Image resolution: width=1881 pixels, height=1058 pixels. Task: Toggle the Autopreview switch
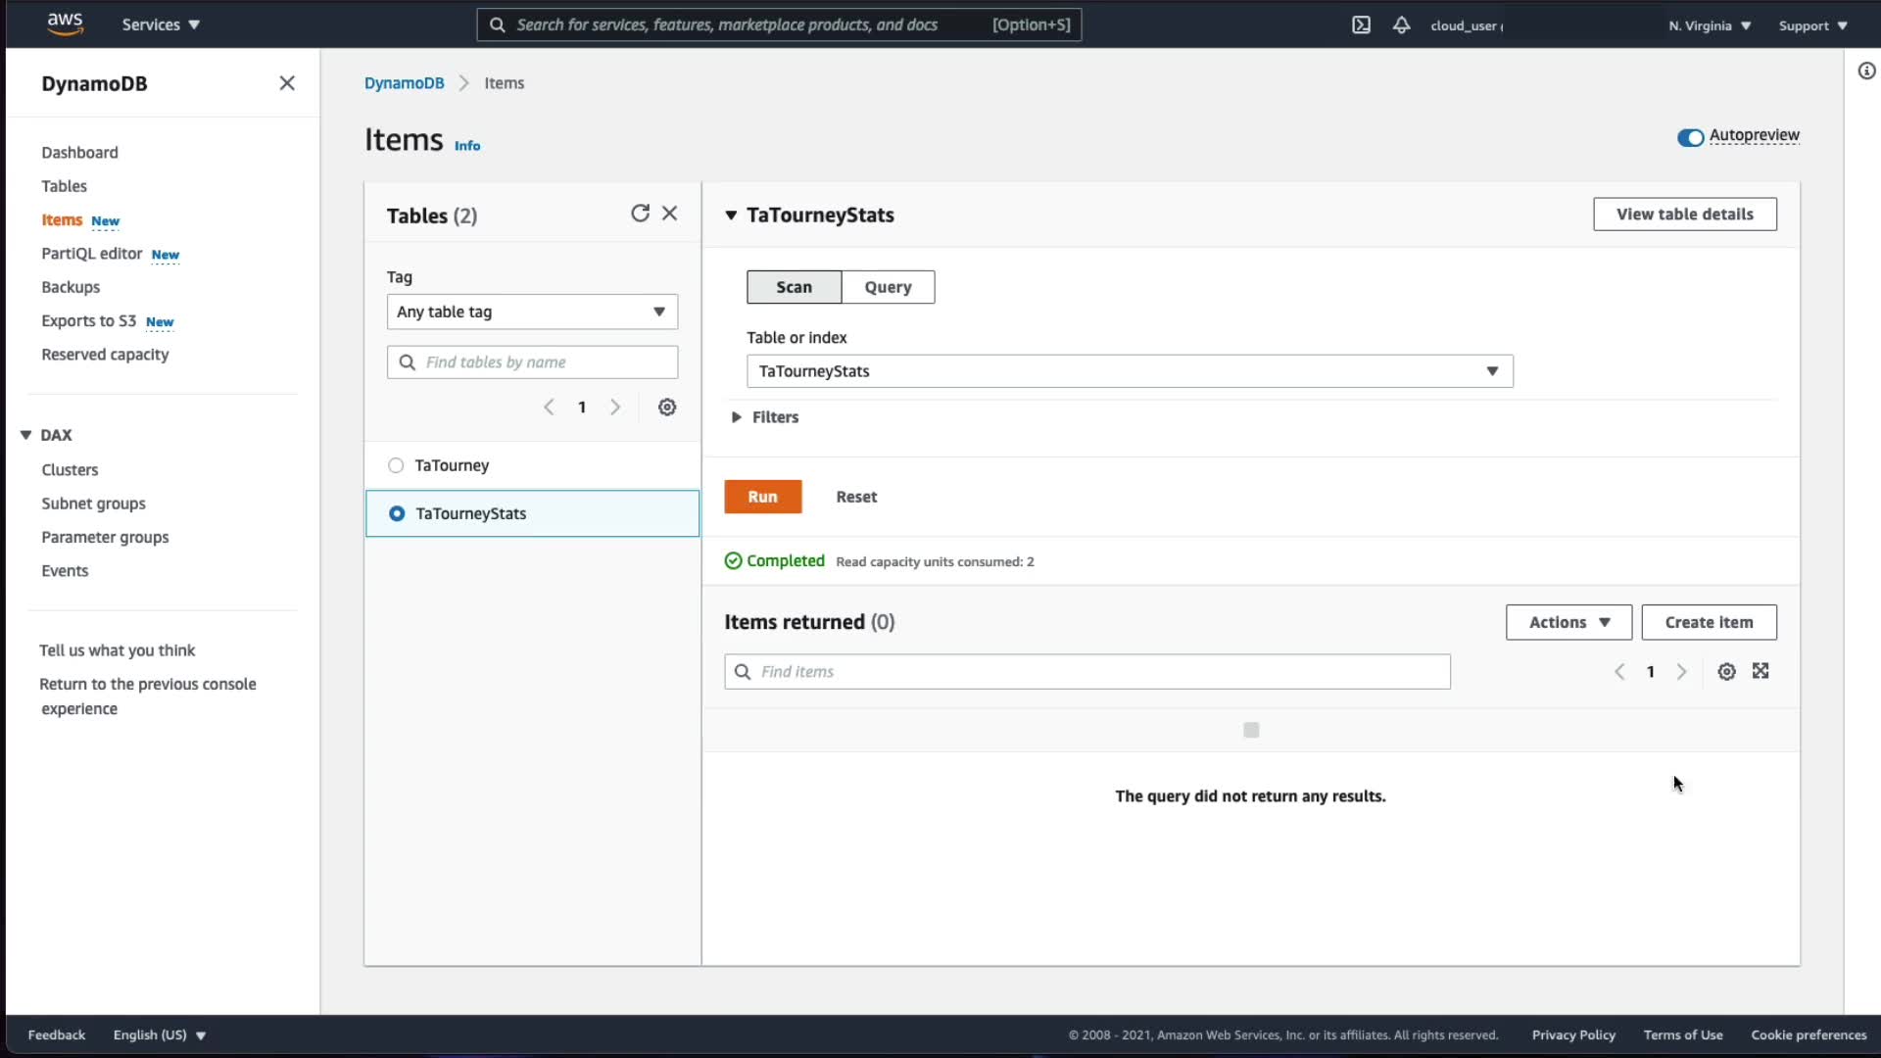tap(1690, 137)
